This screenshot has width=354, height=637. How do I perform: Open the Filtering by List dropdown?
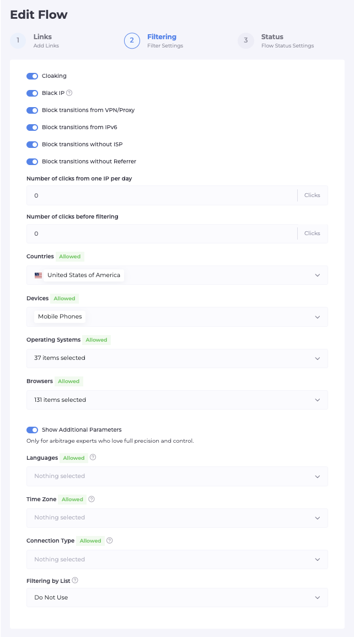317,597
